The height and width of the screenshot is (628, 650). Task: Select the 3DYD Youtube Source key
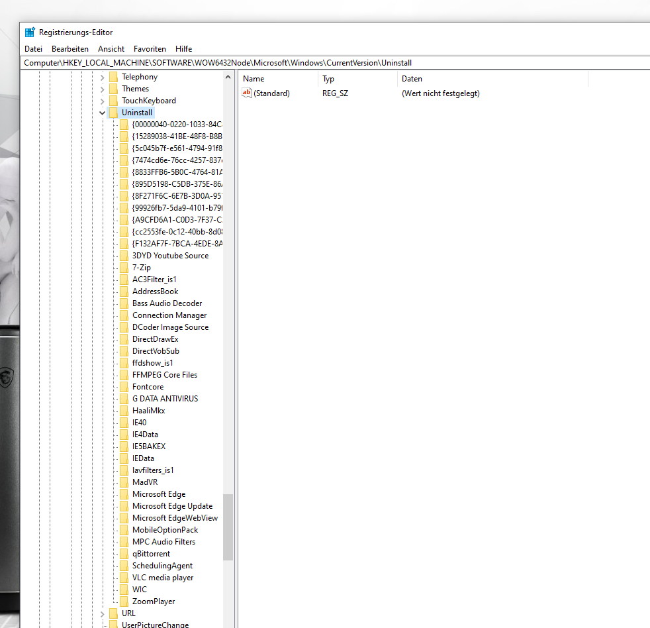point(170,256)
